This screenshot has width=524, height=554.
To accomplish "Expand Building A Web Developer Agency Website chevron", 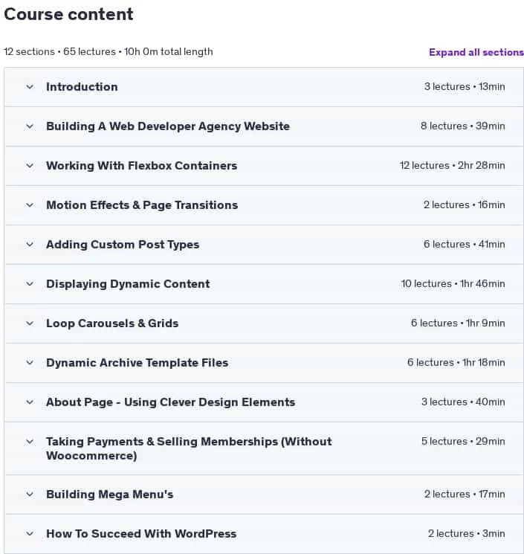I will coord(30,126).
